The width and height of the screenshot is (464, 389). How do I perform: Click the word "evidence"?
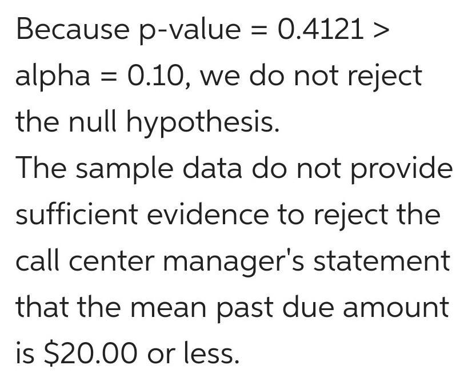coord(208,214)
